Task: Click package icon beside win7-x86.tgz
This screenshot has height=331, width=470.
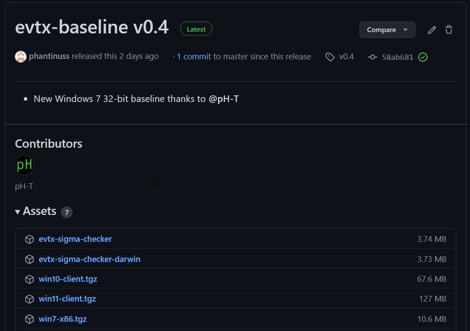Action: tap(30, 319)
